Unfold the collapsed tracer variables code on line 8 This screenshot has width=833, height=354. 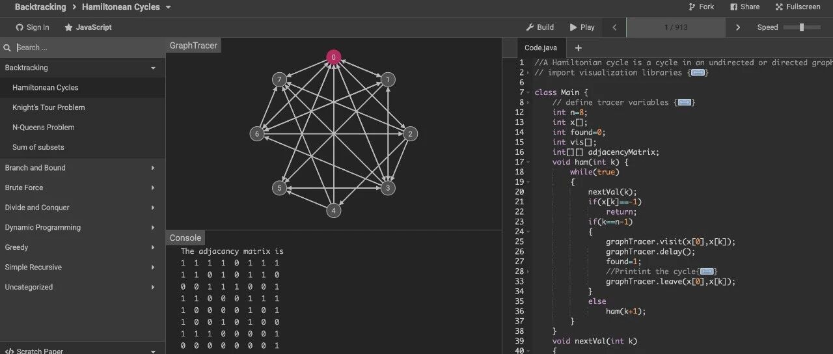point(685,103)
